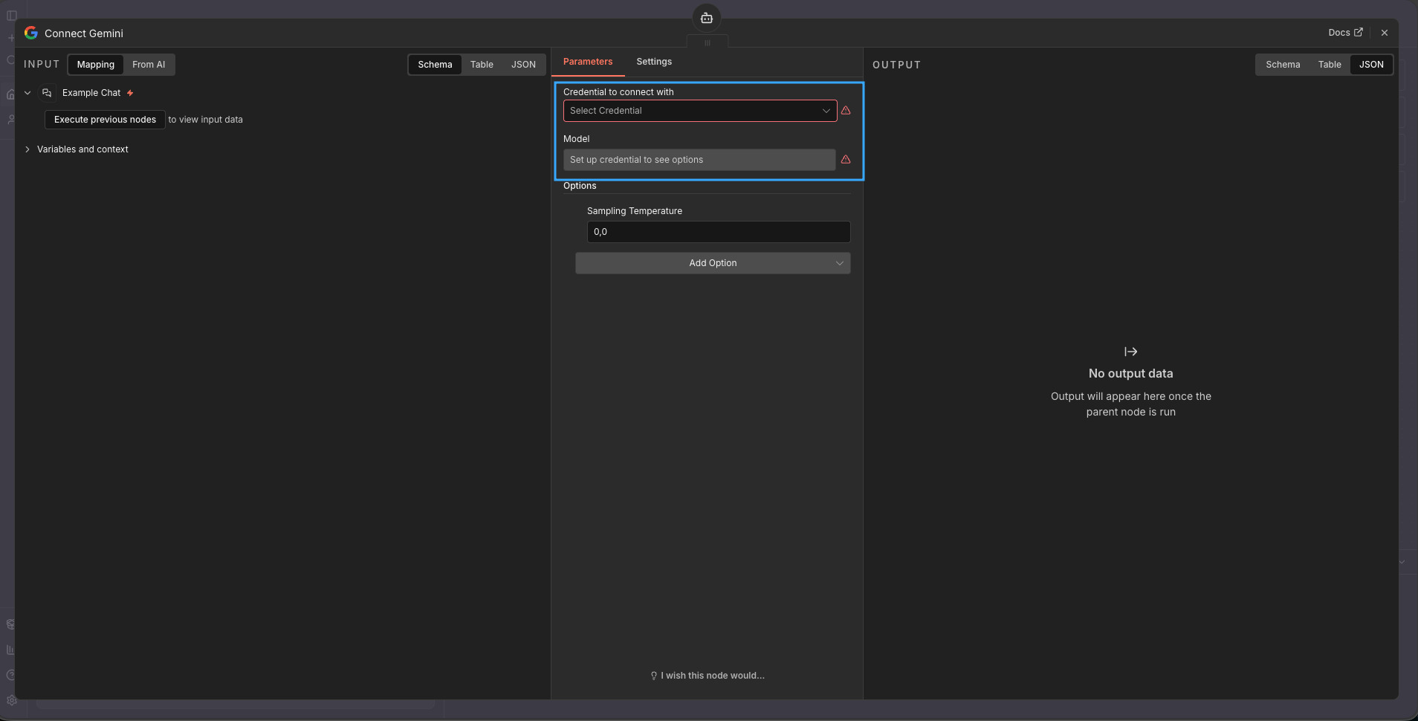The width and height of the screenshot is (1418, 721).
Task: Open the Settings tab
Action: (653, 62)
